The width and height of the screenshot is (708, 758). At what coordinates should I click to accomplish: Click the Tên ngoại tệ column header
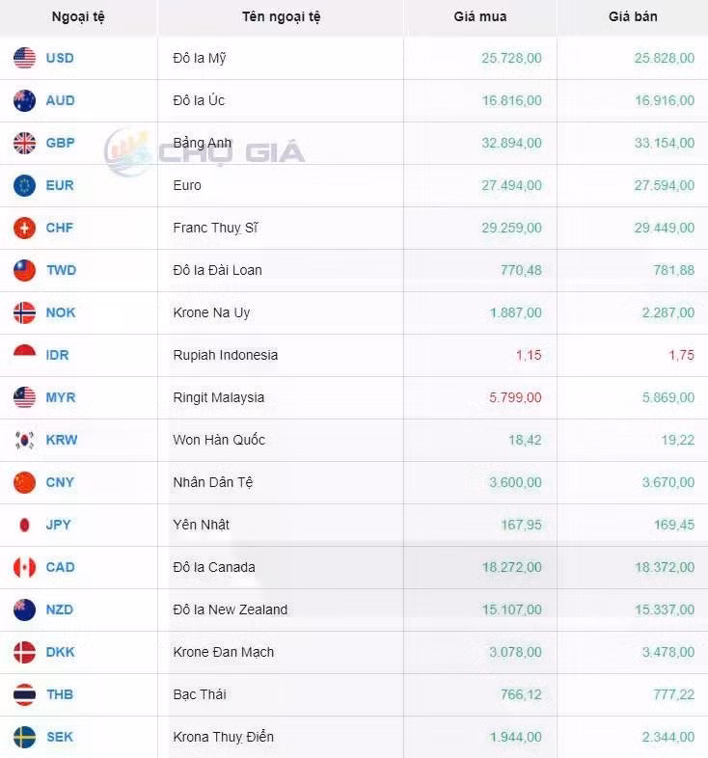[x=282, y=16]
